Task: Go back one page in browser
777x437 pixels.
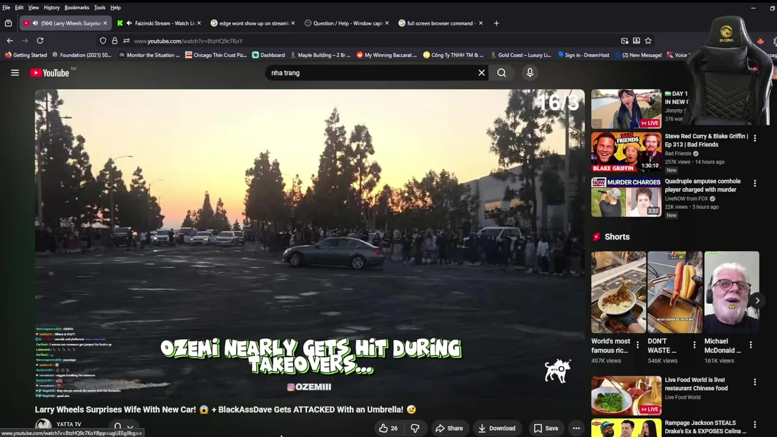Action: tap(10, 41)
